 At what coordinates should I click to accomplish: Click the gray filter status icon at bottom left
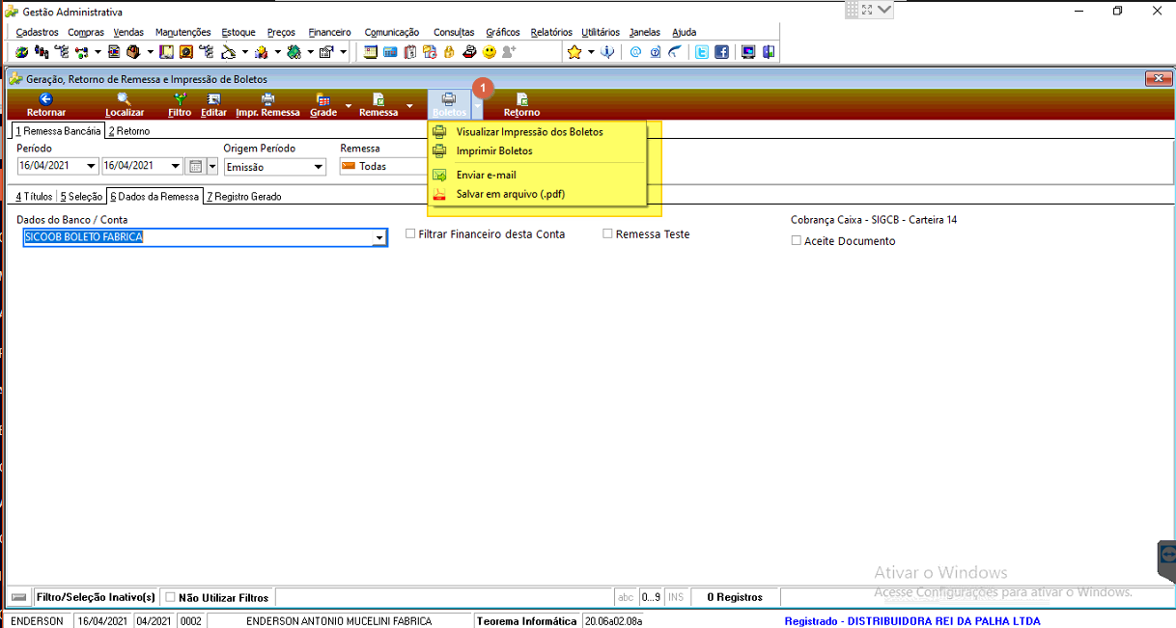[x=18, y=597]
